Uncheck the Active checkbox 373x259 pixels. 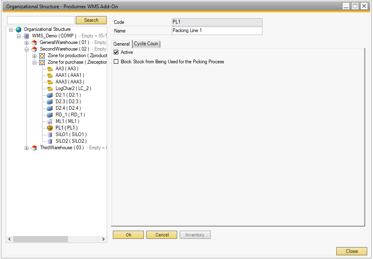point(116,53)
